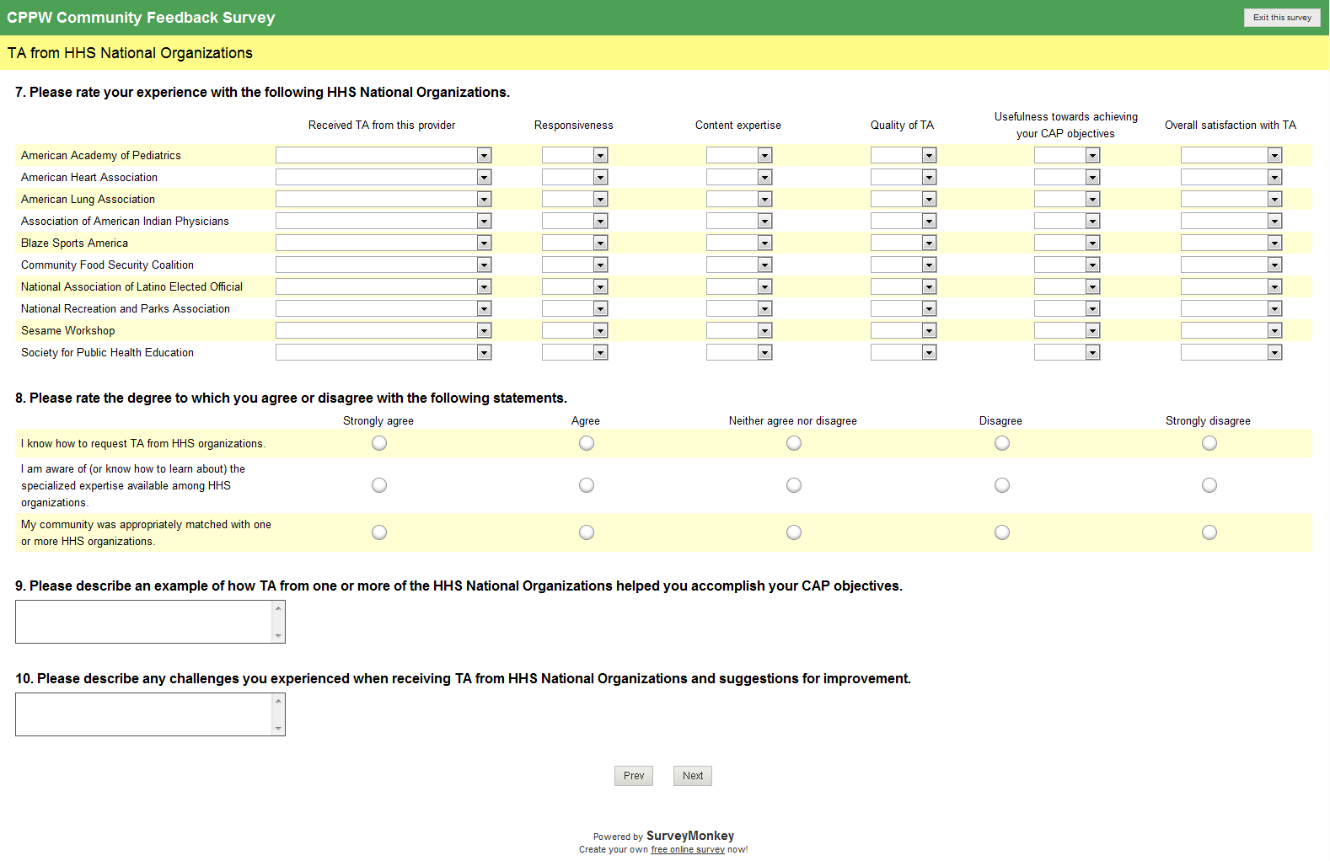Screen dimensions: 1330x861
Task: Open Overall satisfaction dropdown for National Association of Latino Elected Official
Action: tap(1231, 286)
